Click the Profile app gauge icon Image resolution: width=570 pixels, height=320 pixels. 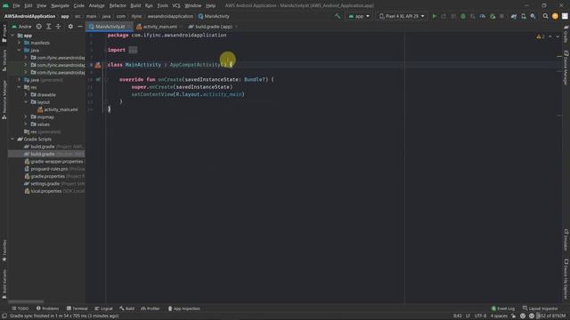coord(483,16)
